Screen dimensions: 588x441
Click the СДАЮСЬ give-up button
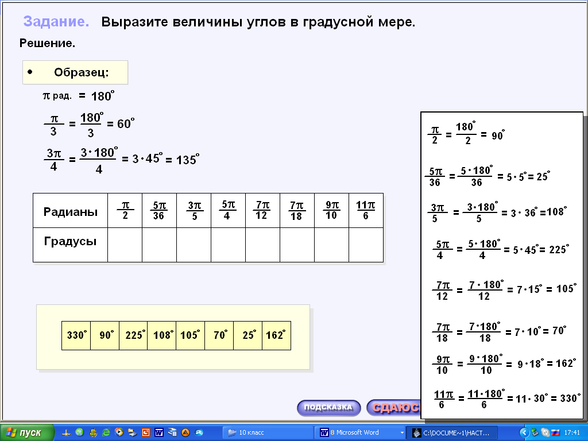(394, 408)
